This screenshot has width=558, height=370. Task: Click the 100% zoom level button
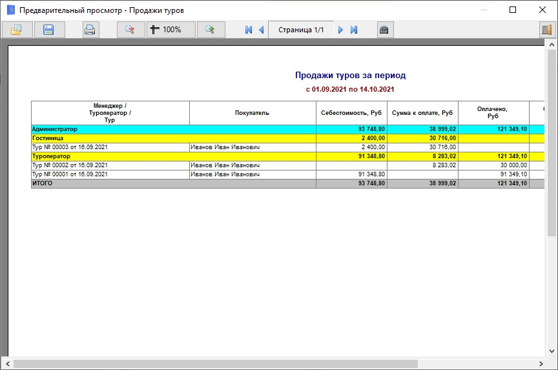[170, 30]
